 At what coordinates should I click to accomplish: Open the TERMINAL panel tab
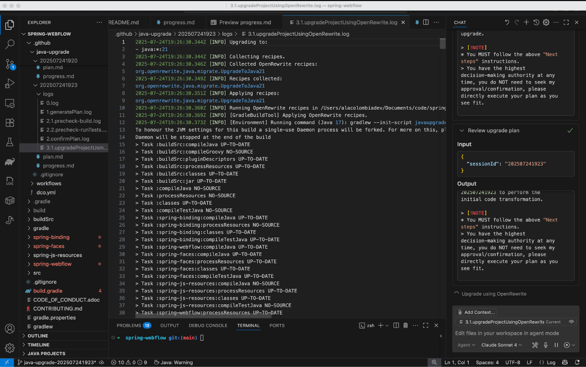(x=248, y=325)
